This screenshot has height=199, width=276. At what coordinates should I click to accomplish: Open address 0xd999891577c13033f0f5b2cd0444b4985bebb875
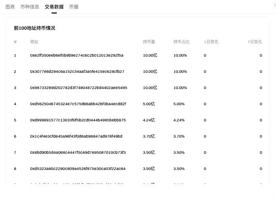click(x=78, y=120)
